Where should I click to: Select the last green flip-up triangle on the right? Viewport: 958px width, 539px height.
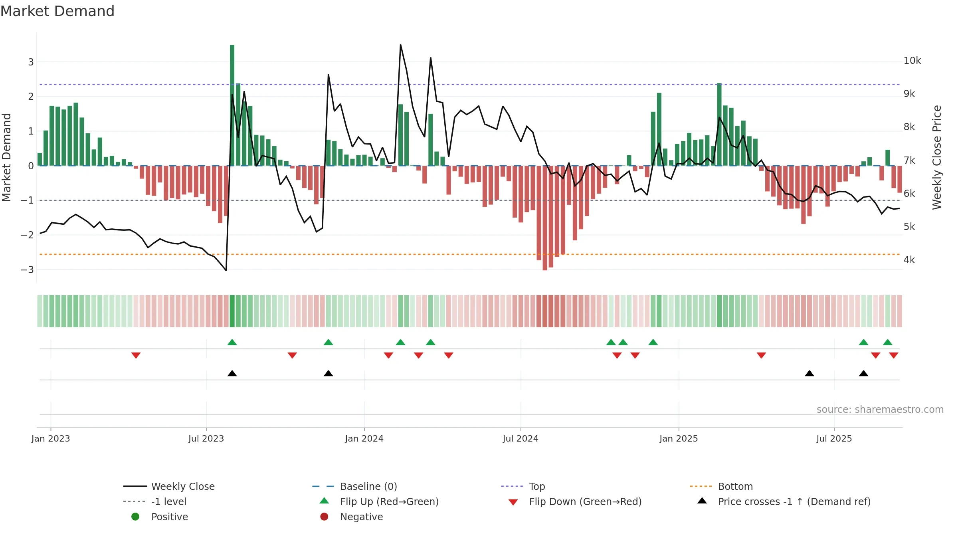click(x=888, y=342)
